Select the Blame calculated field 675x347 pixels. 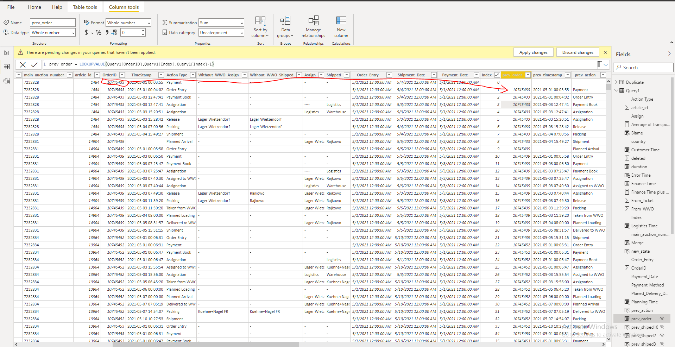[637, 133]
